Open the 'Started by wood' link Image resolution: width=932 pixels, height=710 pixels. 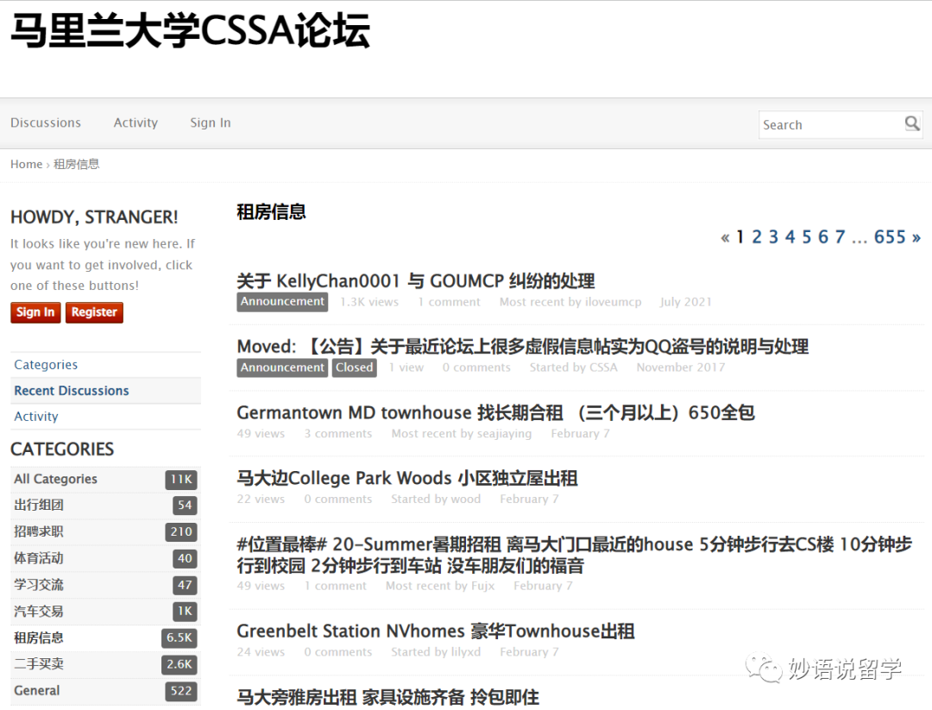tap(436, 500)
